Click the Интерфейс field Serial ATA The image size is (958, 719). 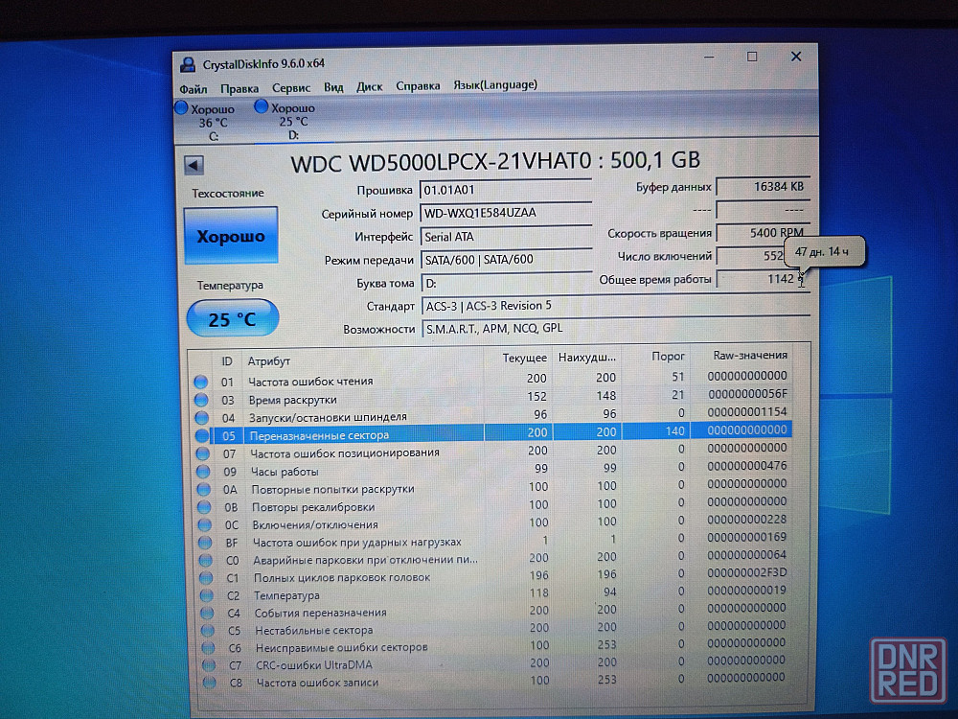click(x=506, y=237)
